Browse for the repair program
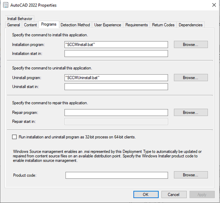The height and width of the screenshot is (203, 220). 191,112
